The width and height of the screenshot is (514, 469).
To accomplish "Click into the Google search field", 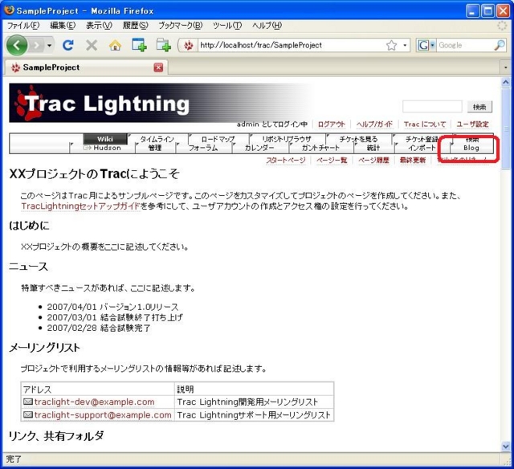I will click(x=465, y=45).
